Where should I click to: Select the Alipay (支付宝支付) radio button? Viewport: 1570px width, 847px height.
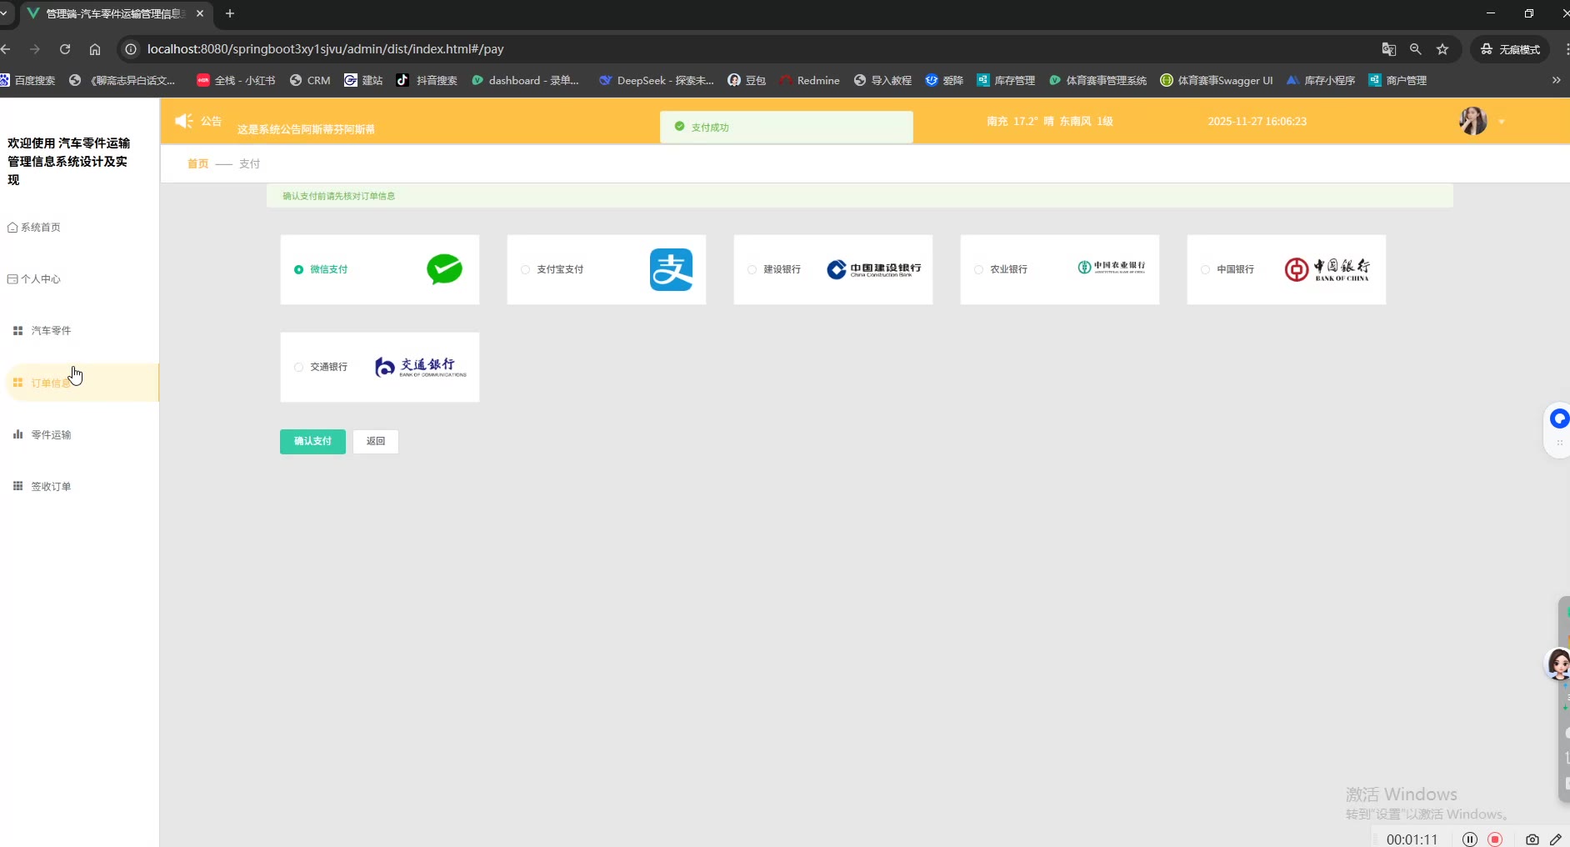pos(525,269)
